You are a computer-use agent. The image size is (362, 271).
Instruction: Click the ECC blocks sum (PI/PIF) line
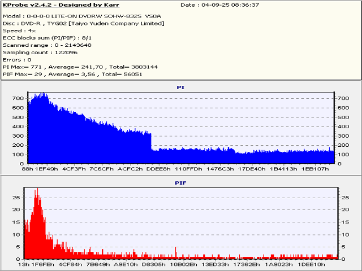click(47, 38)
